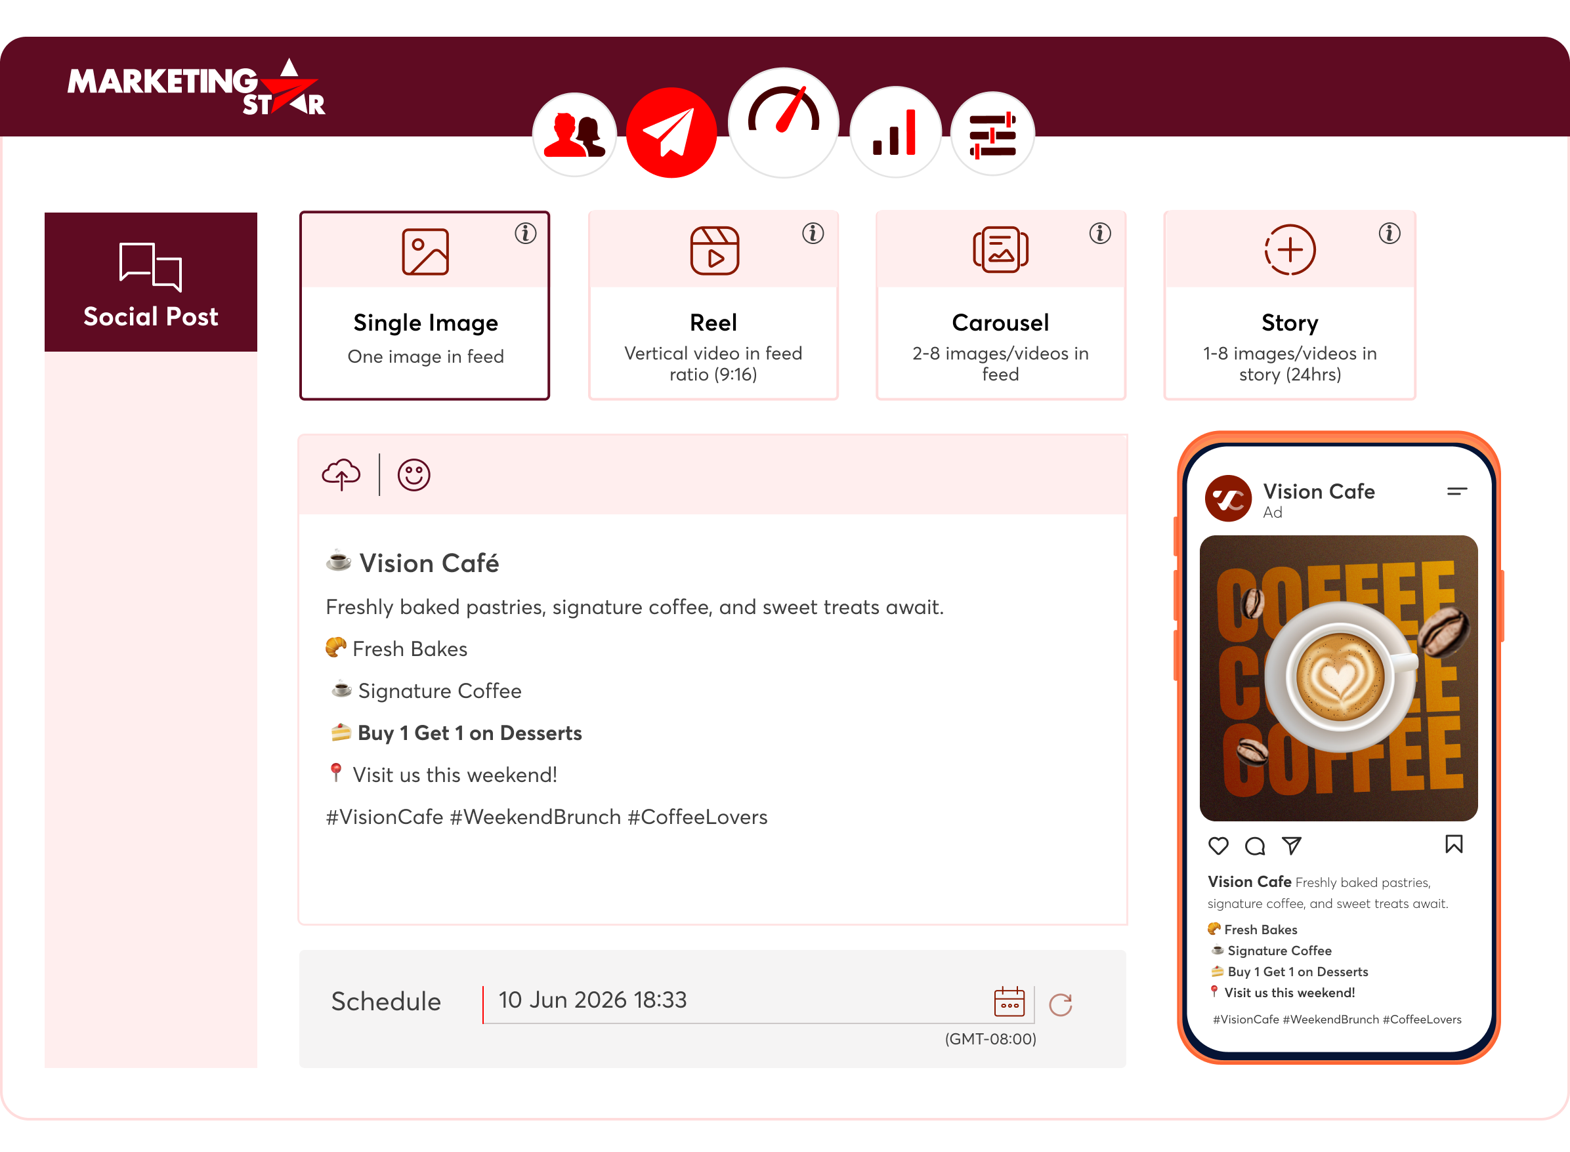Choose the Carousel post type card

click(1000, 306)
